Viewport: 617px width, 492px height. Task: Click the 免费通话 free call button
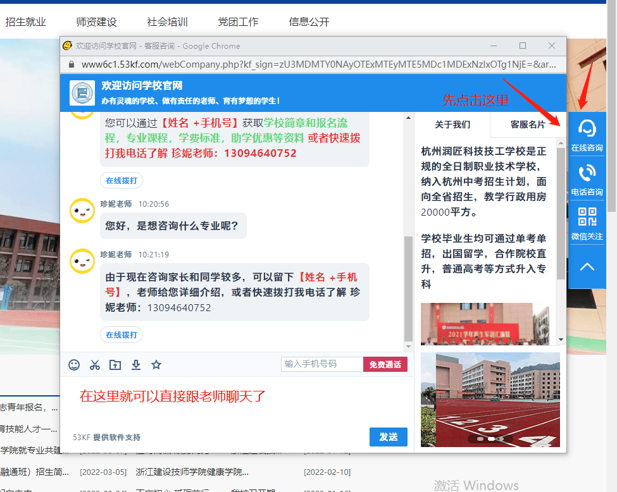click(385, 364)
